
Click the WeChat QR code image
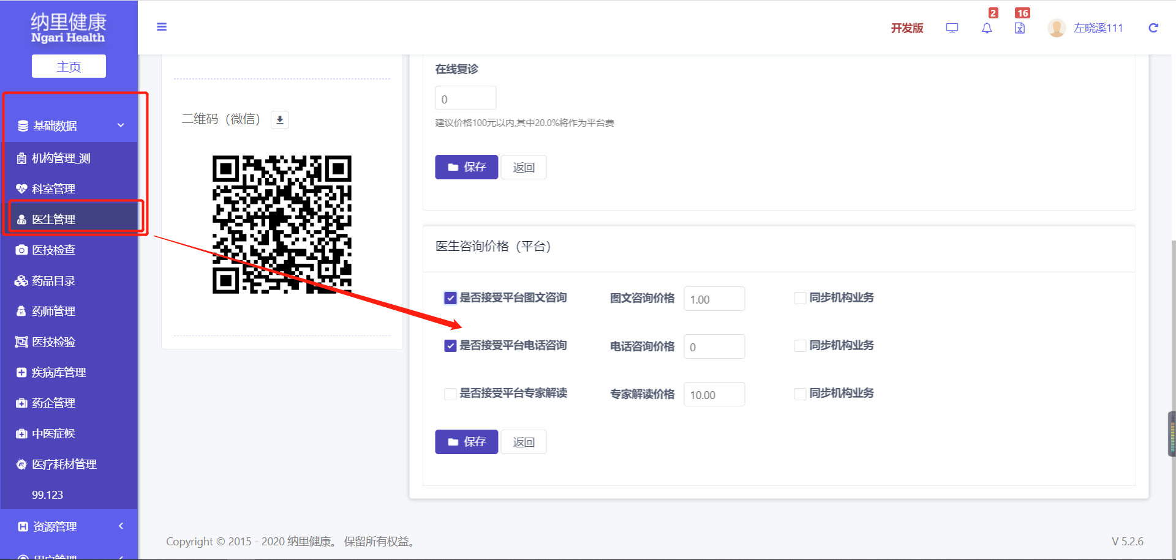282,225
